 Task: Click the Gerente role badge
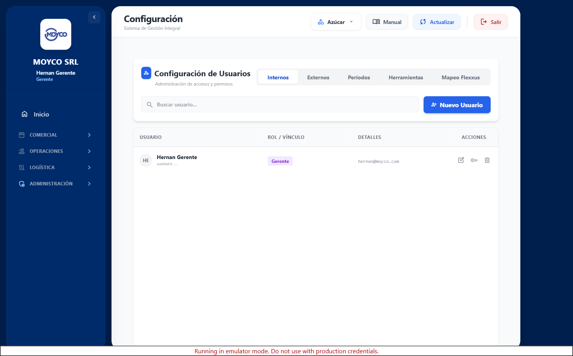click(280, 161)
